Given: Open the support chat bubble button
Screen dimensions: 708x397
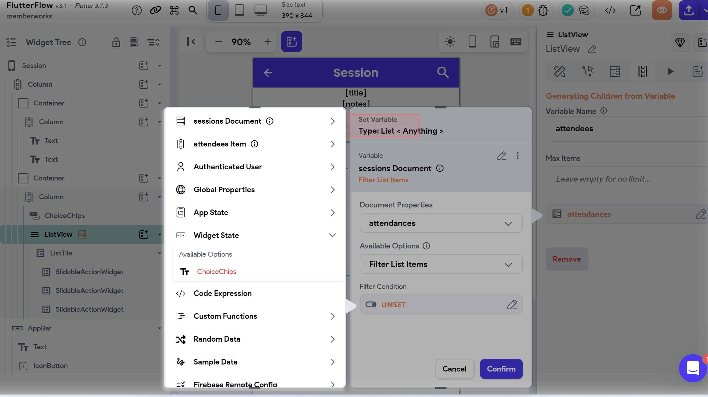Looking at the screenshot, I should click(x=692, y=368).
